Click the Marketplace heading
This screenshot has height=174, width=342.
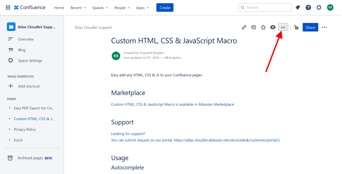click(x=128, y=93)
